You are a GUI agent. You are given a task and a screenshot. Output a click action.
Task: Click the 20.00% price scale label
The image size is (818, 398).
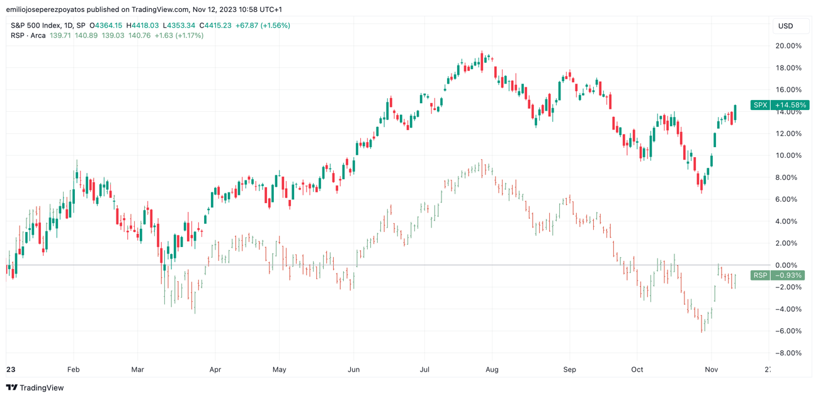(788, 46)
